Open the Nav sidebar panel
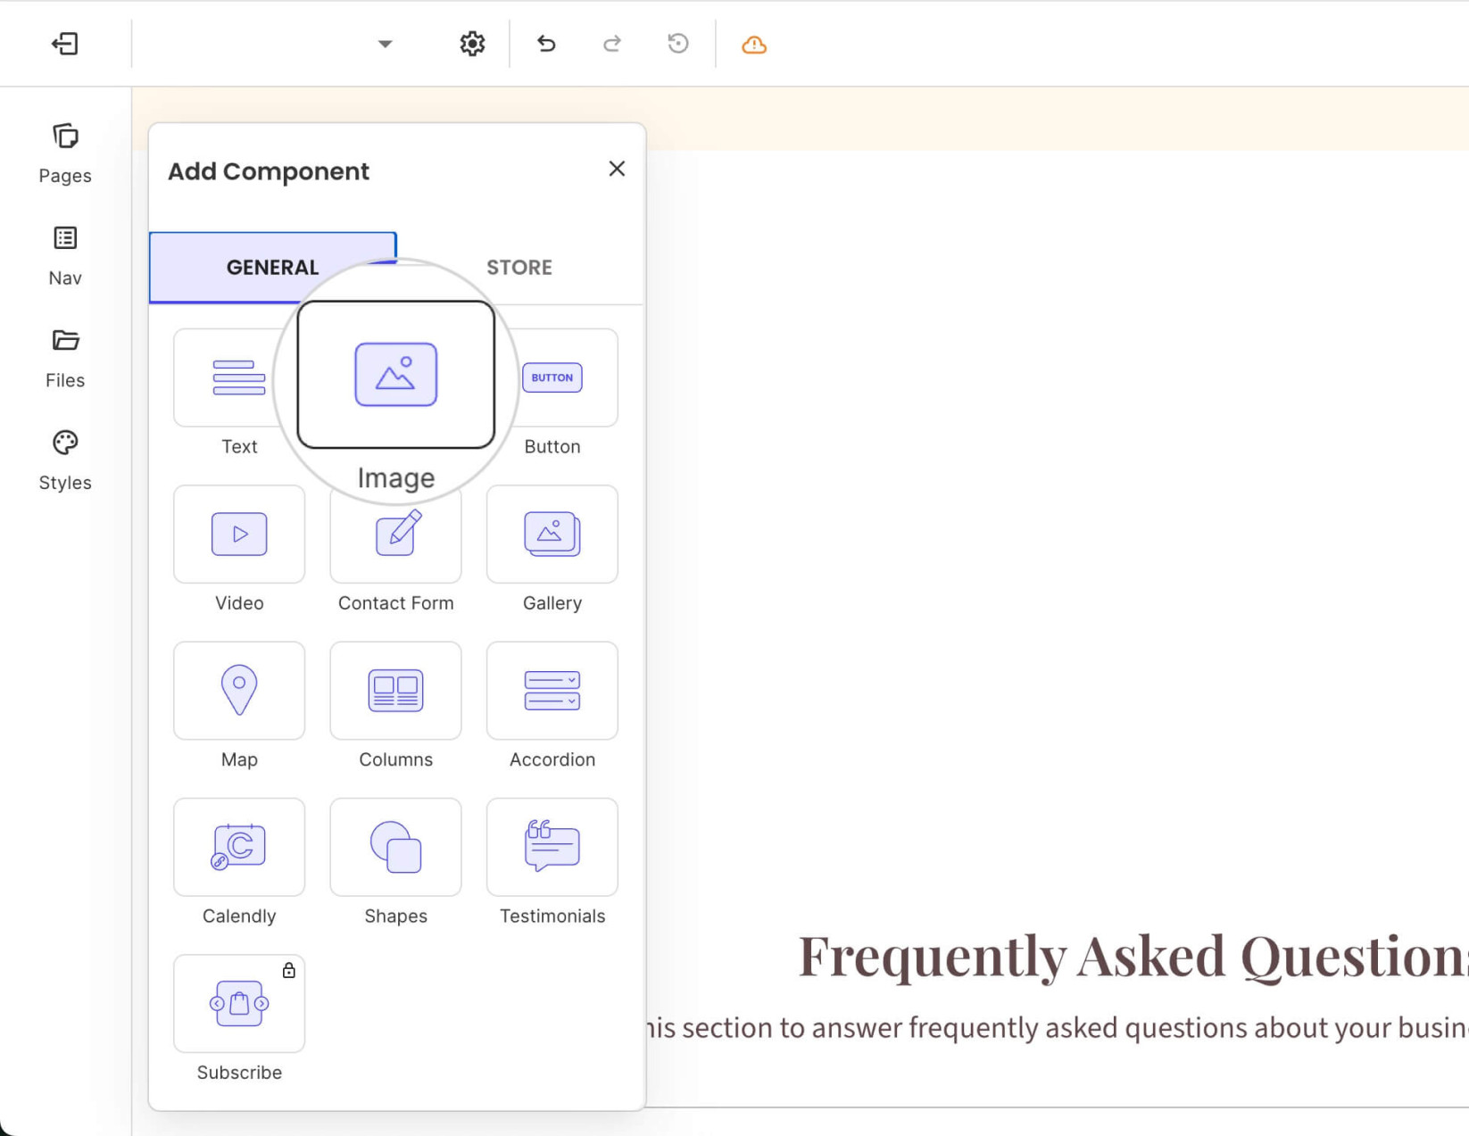 [65, 256]
